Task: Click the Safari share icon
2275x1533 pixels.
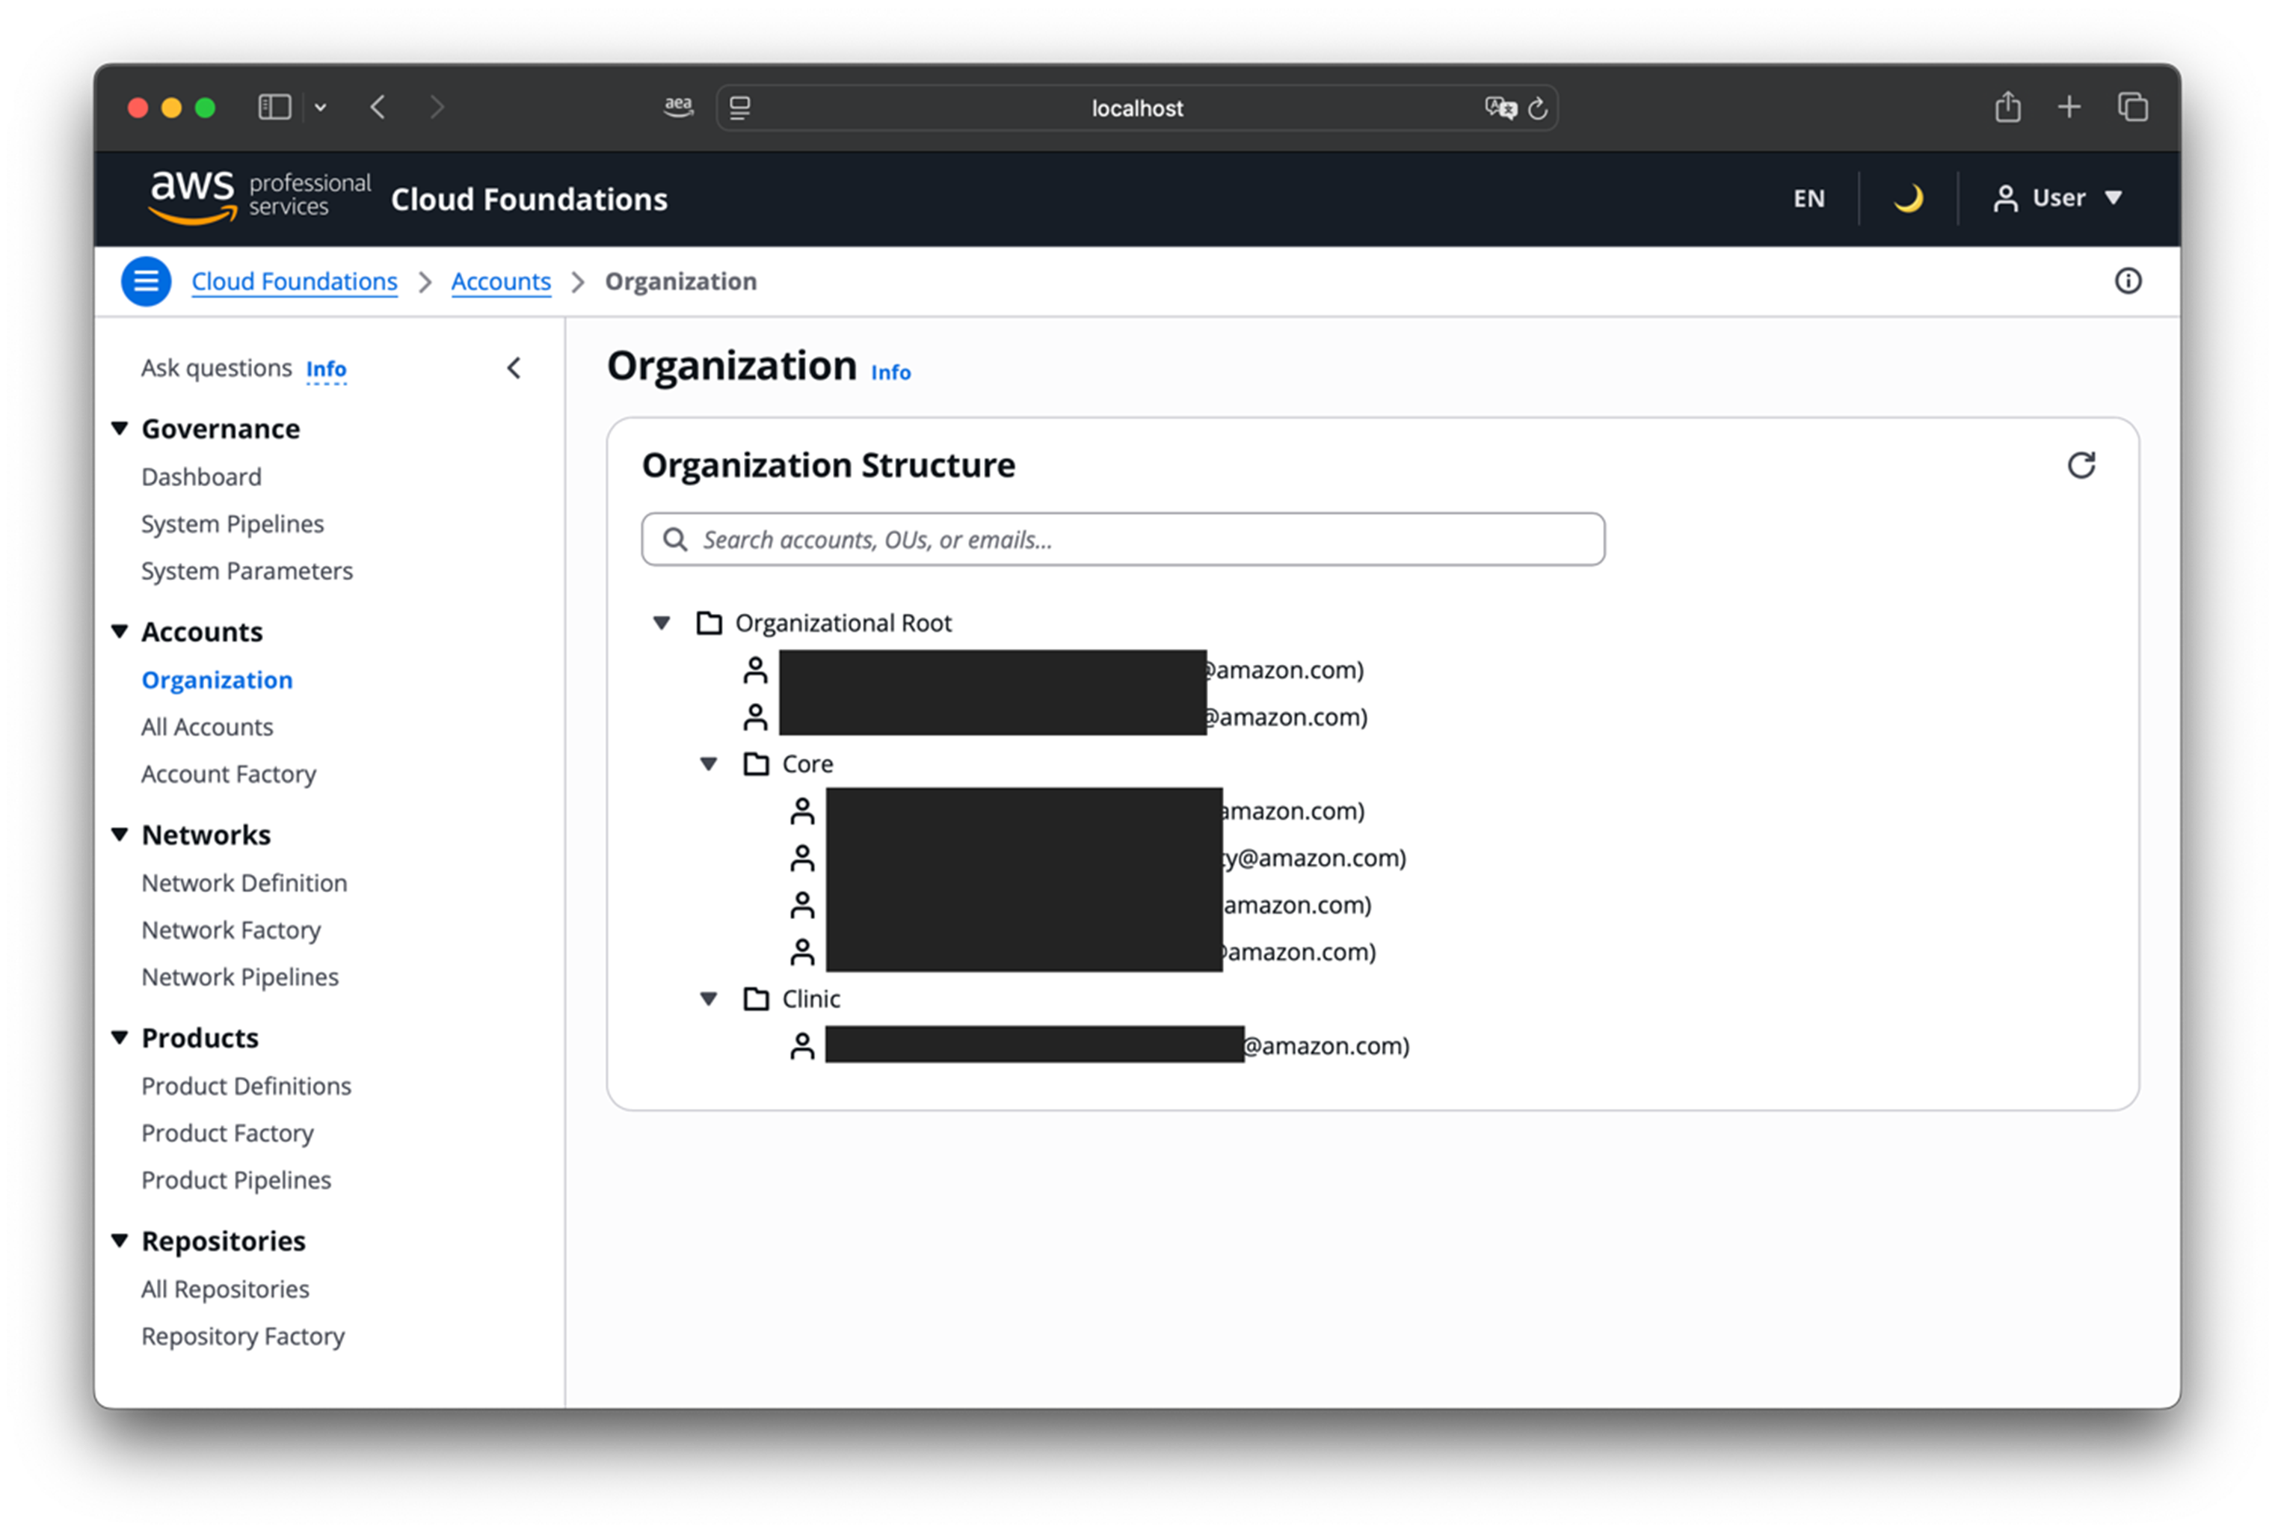Action: [2007, 108]
